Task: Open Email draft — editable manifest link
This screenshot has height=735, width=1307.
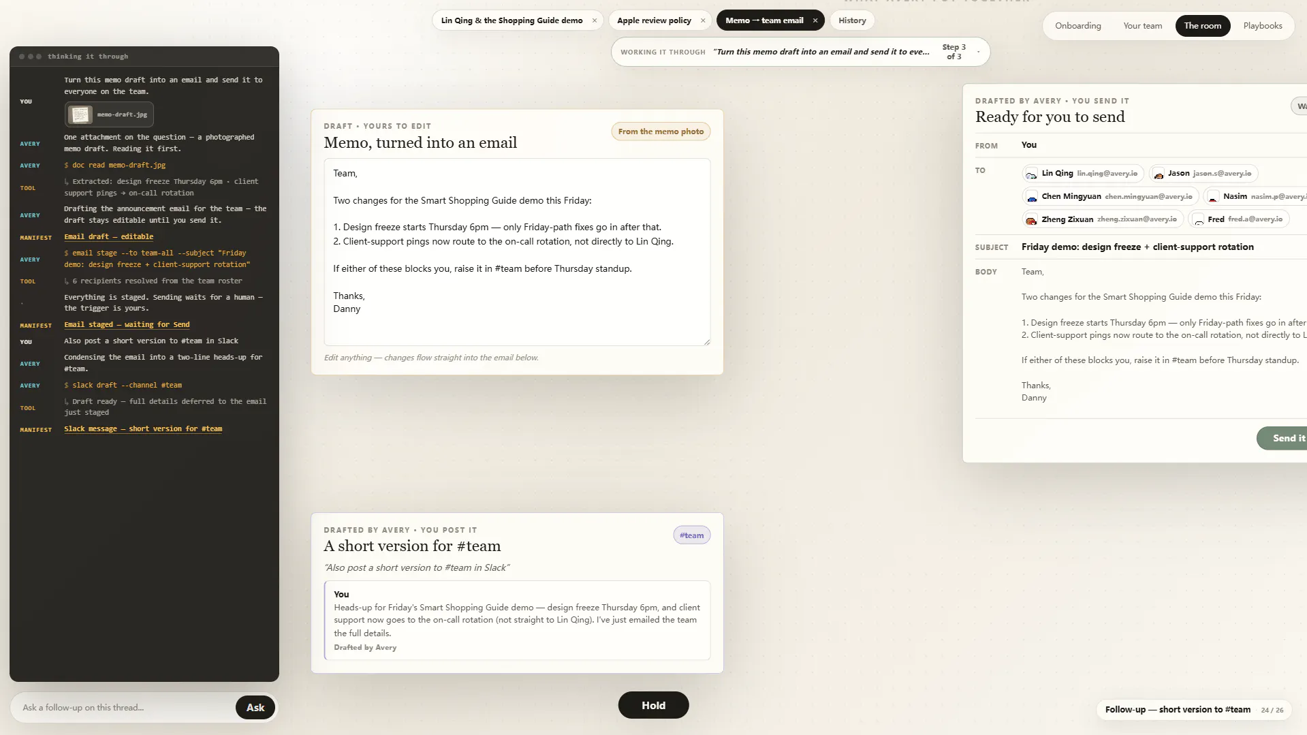Action: click(x=108, y=237)
